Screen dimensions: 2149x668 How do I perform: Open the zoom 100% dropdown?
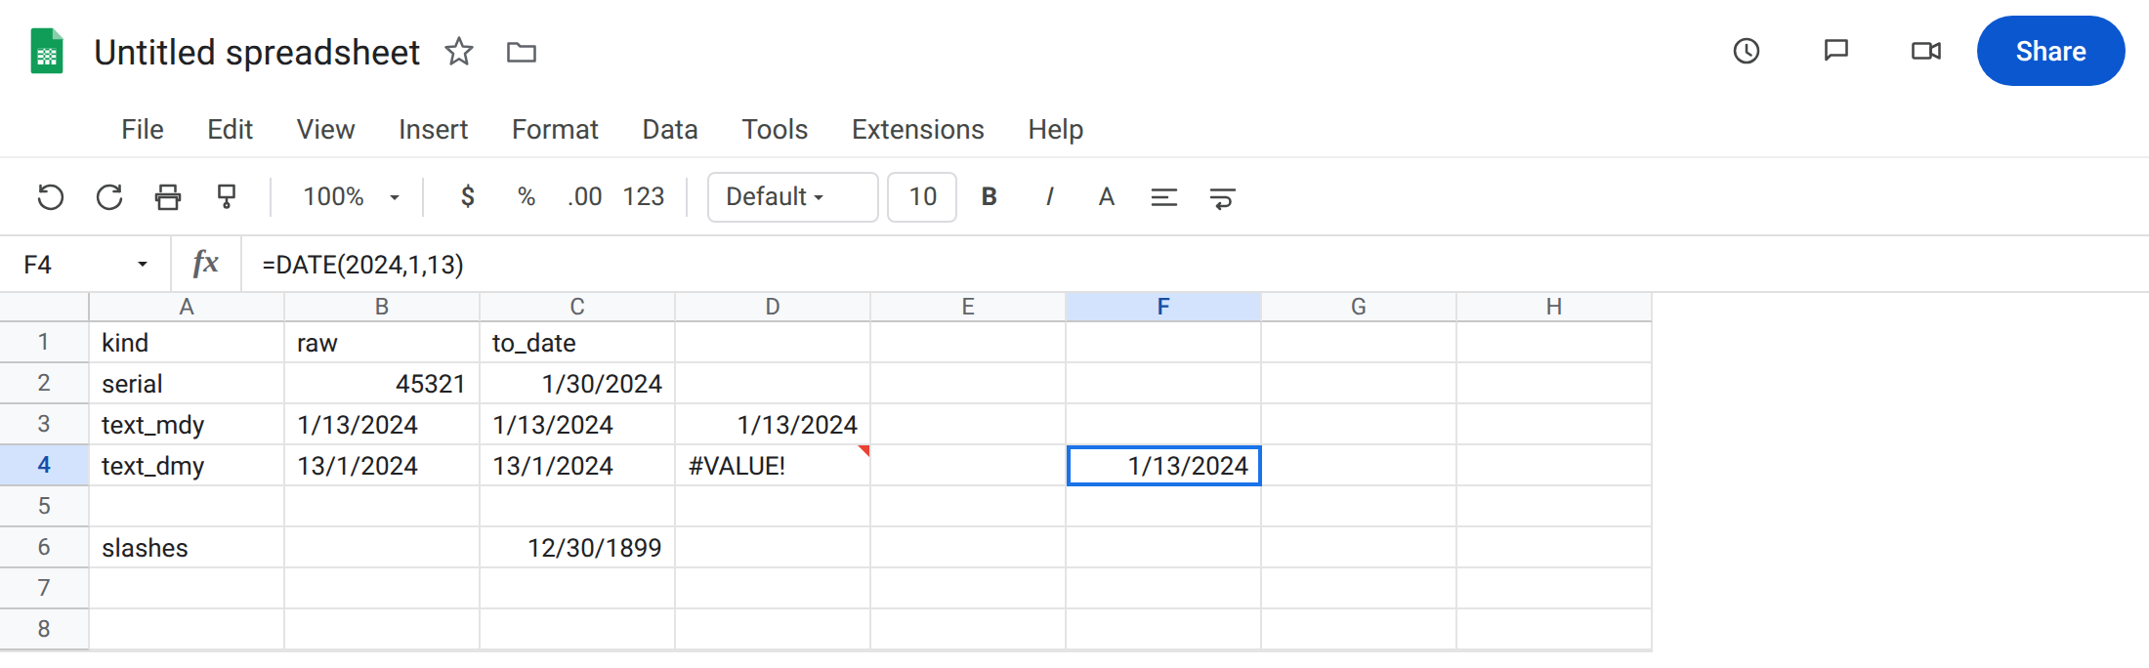tap(352, 197)
